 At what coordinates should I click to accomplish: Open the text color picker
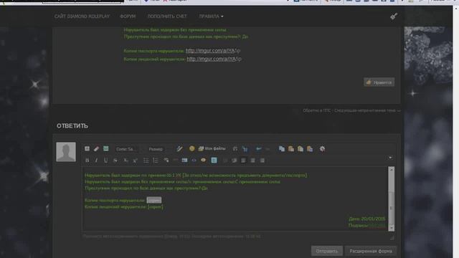(179, 149)
